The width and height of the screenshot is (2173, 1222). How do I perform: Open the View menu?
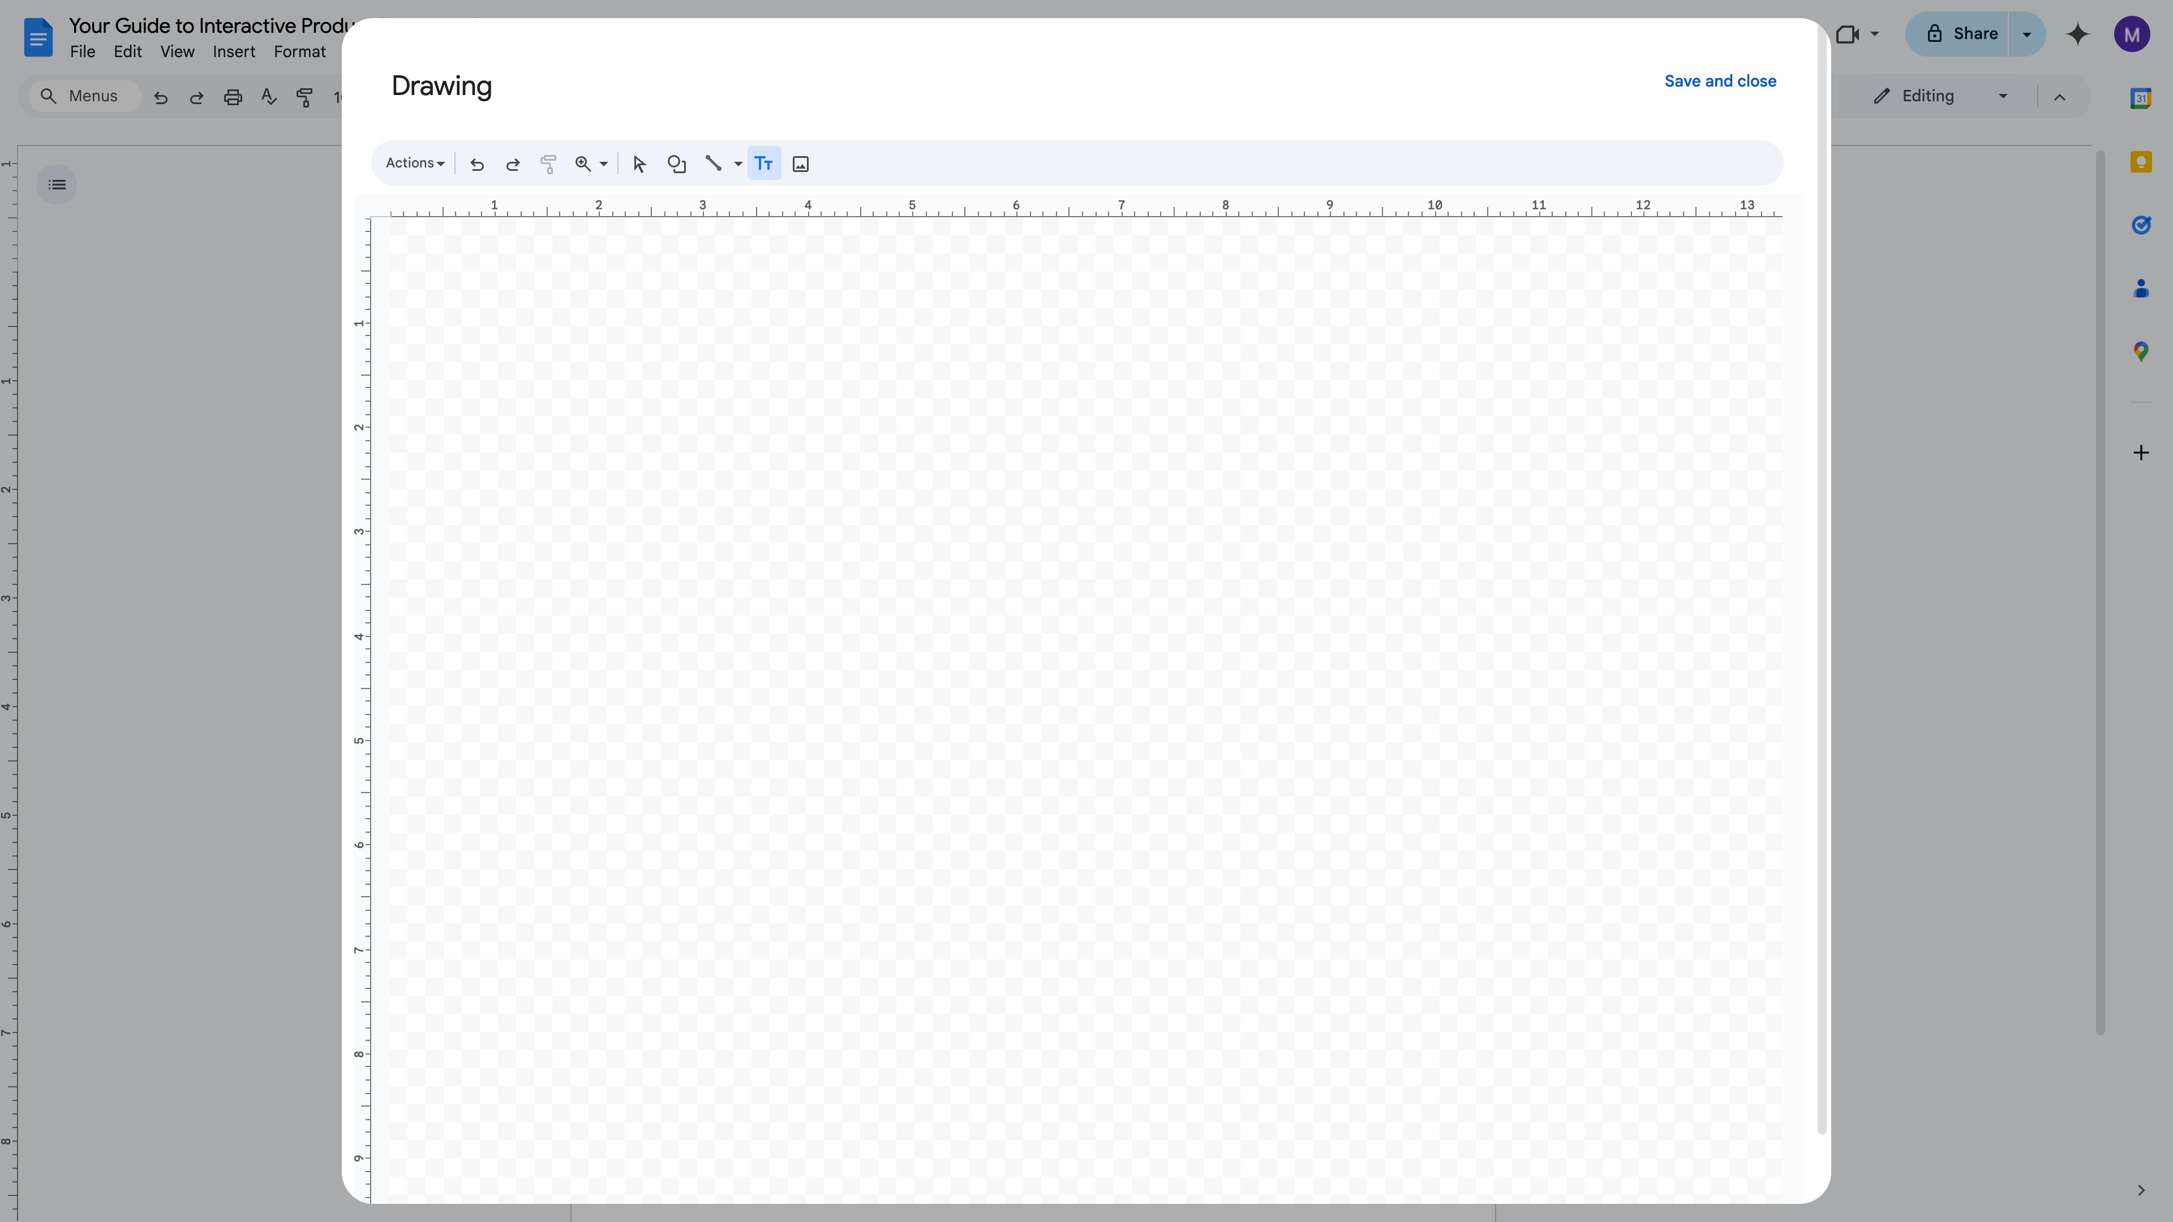click(177, 51)
